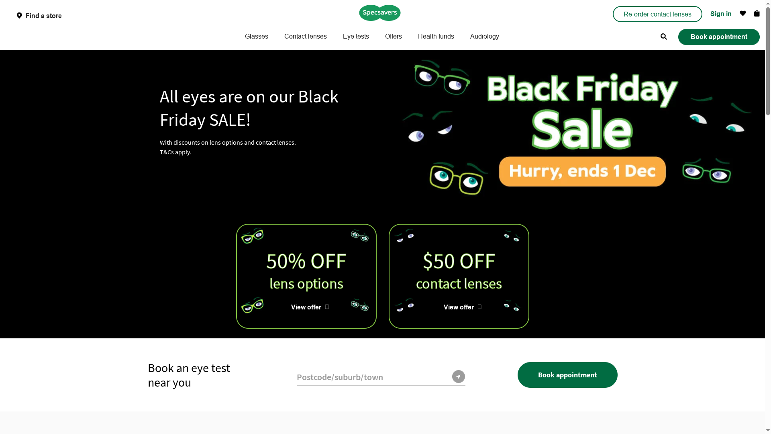Select the Sign in link

click(721, 14)
